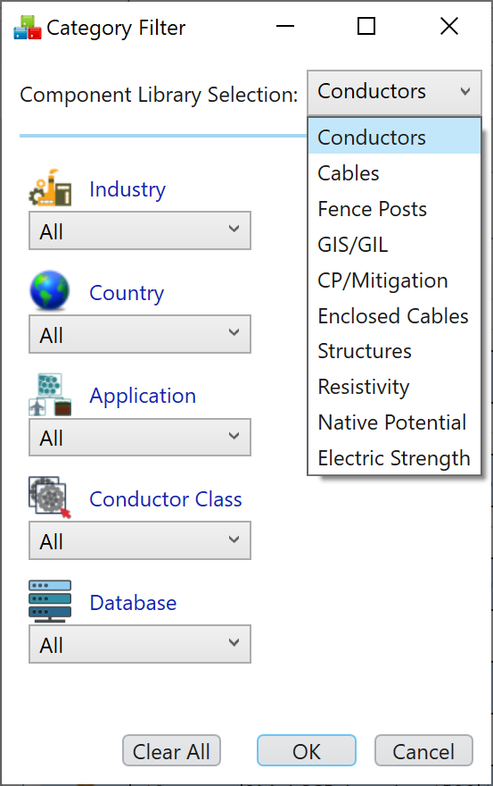Click the Conductor Class strand icon
The image size is (493, 786).
(x=50, y=498)
